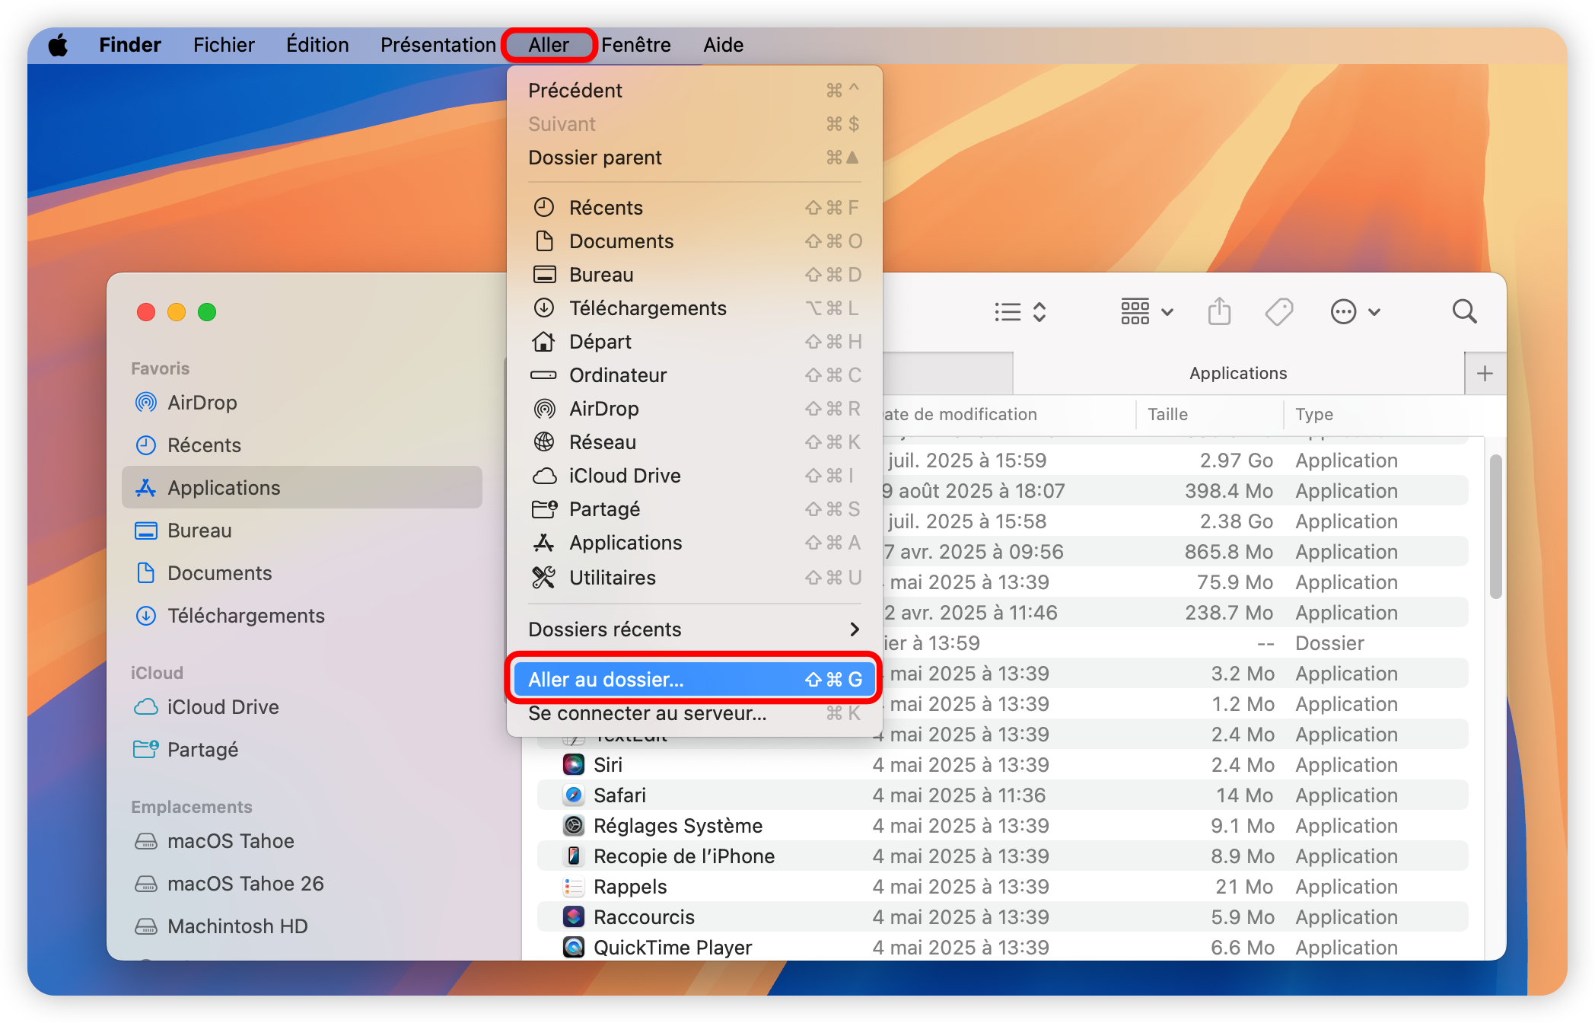Click the Safari app icon
Screen dimensions: 1595x1023
(x=573, y=795)
